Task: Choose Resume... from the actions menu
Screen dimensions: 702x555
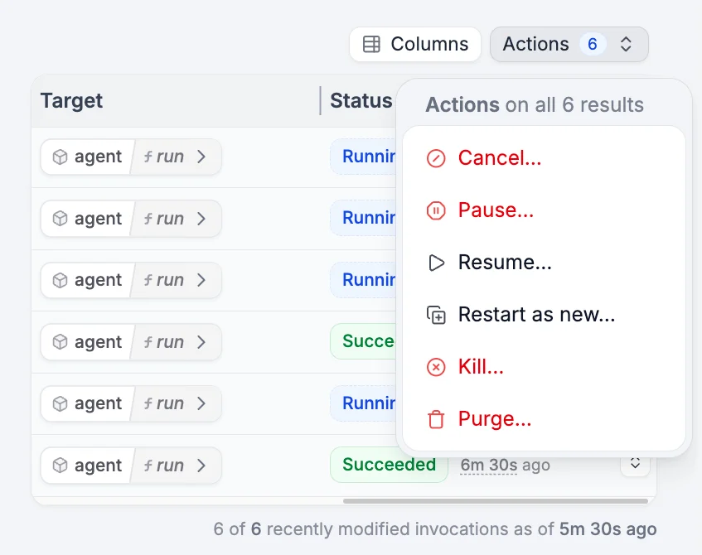Action: [x=544, y=263]
